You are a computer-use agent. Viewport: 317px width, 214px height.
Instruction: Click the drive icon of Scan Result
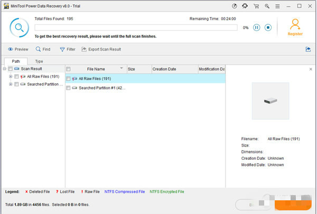(16, 69)
